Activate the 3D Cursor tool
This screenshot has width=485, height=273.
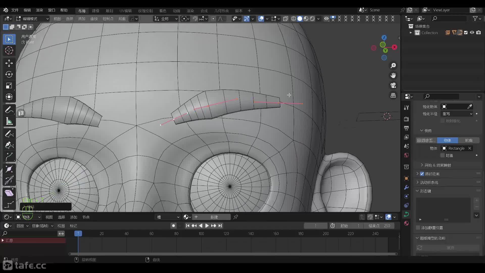point(9,50)
